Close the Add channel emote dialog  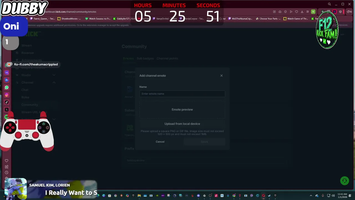pos(221,76)
